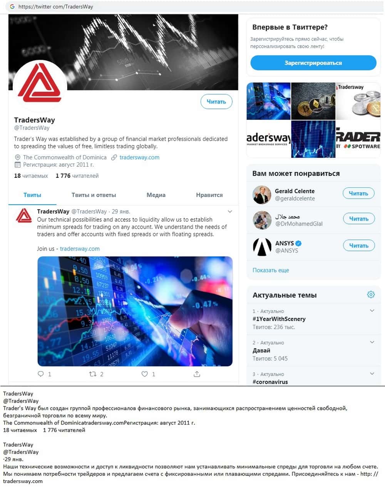This screenshot has height=488, width=385.
Task: Switch to the Твиты и ответы tab
Action: pyautogui.click(x=94, y=195)
